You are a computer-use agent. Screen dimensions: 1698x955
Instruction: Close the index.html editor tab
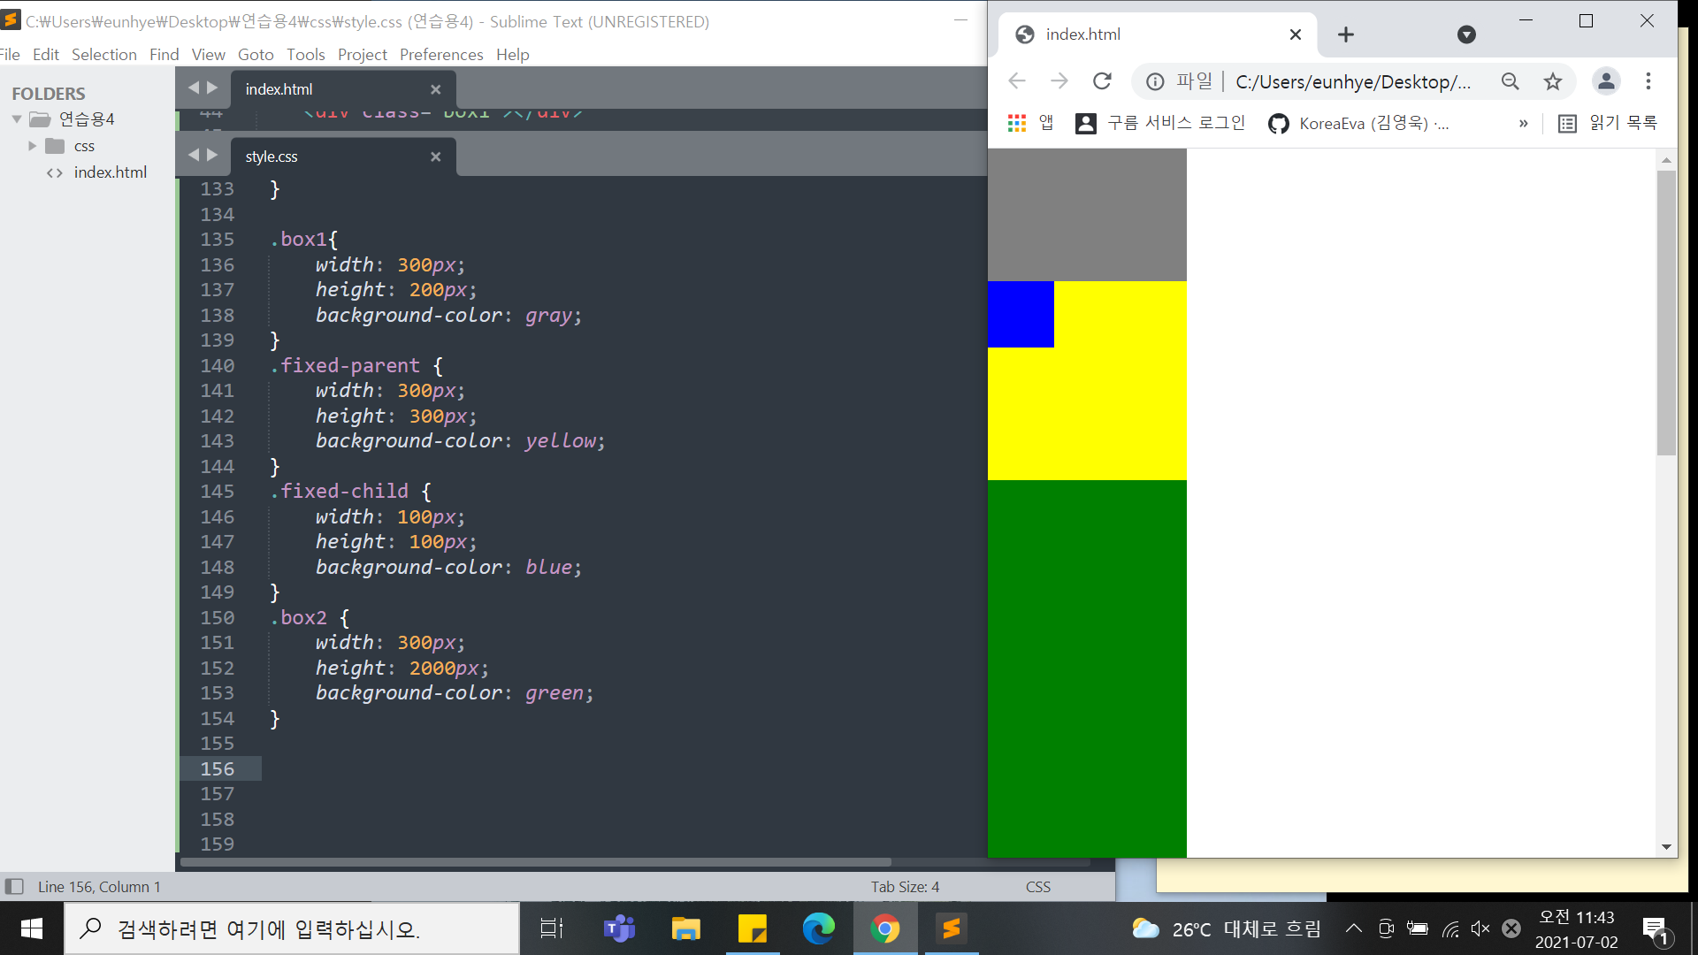click(x=435, y=89)
